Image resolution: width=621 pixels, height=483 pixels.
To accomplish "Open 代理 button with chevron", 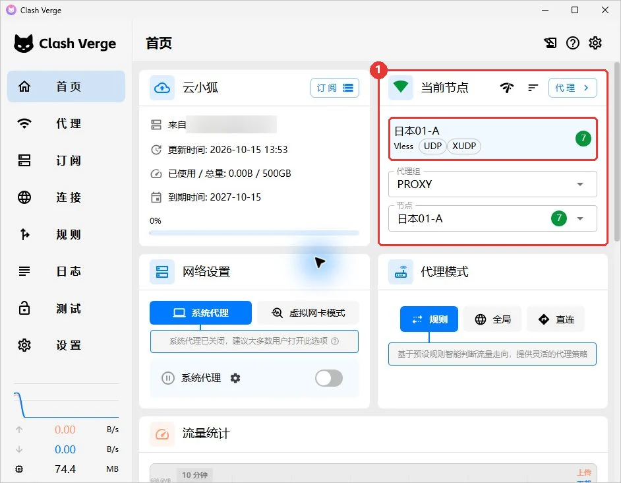I will [572, 88].
